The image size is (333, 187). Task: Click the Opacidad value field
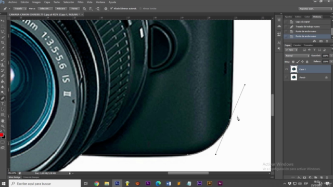(326, 56)
